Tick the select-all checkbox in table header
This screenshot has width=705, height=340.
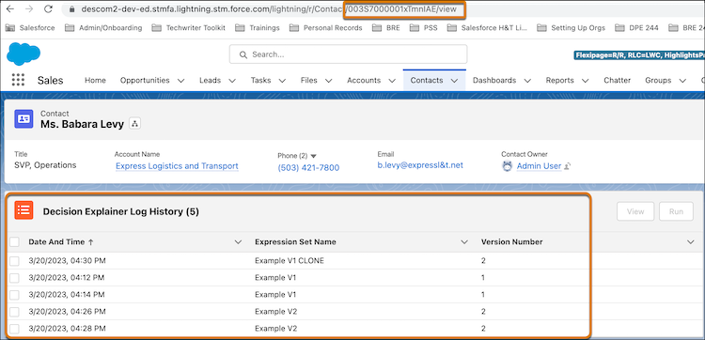(x=14, y=242)
